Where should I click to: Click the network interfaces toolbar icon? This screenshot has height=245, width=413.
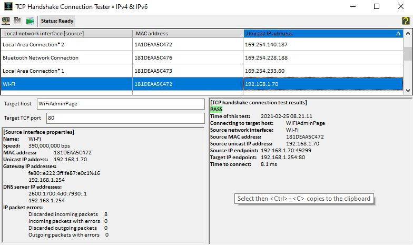click(x=6, y=21)
